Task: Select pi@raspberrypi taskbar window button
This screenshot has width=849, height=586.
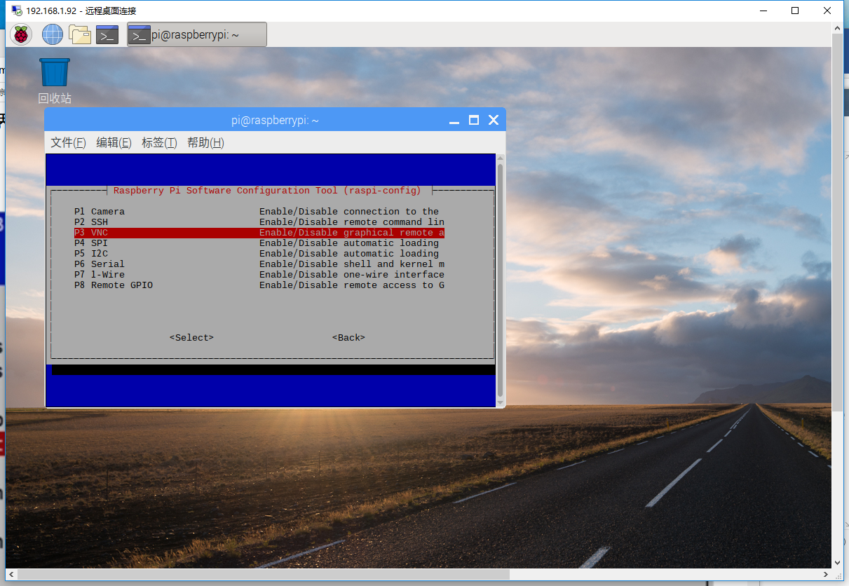Action: tap(197, 34)
